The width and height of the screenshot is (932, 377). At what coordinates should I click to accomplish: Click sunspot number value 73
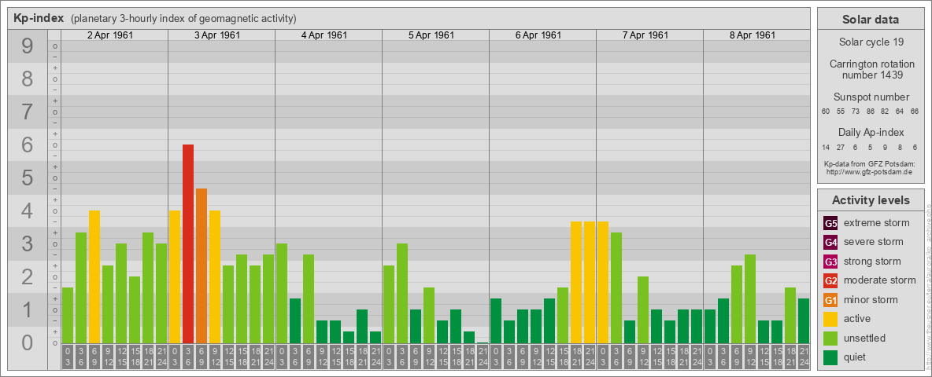click(856, 112)
